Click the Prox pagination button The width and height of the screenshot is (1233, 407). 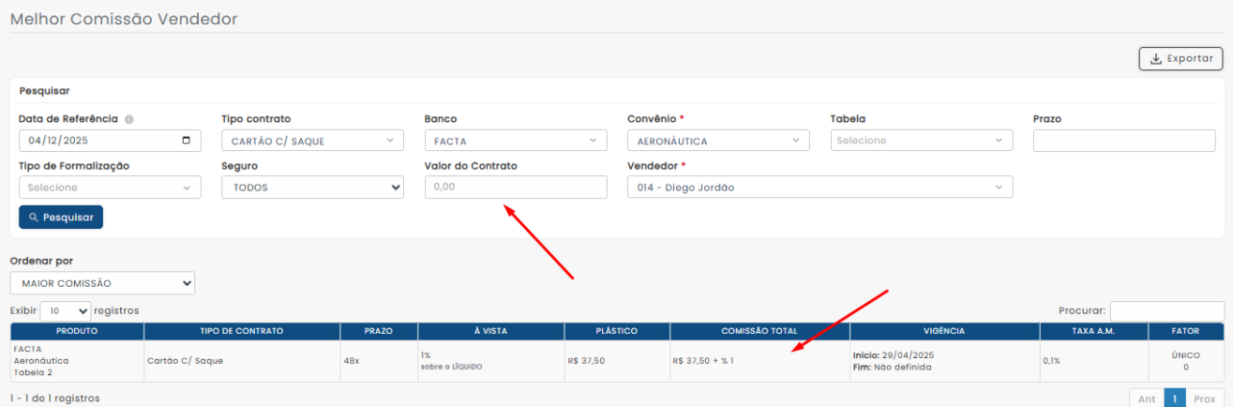coord(1204,398)
